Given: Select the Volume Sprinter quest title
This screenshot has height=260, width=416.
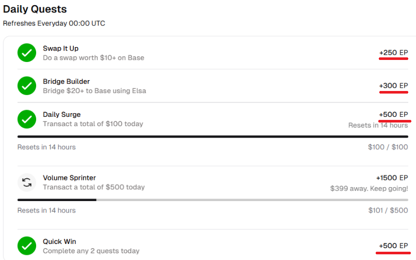Looking at the screenshot, I should coord(69,178).
